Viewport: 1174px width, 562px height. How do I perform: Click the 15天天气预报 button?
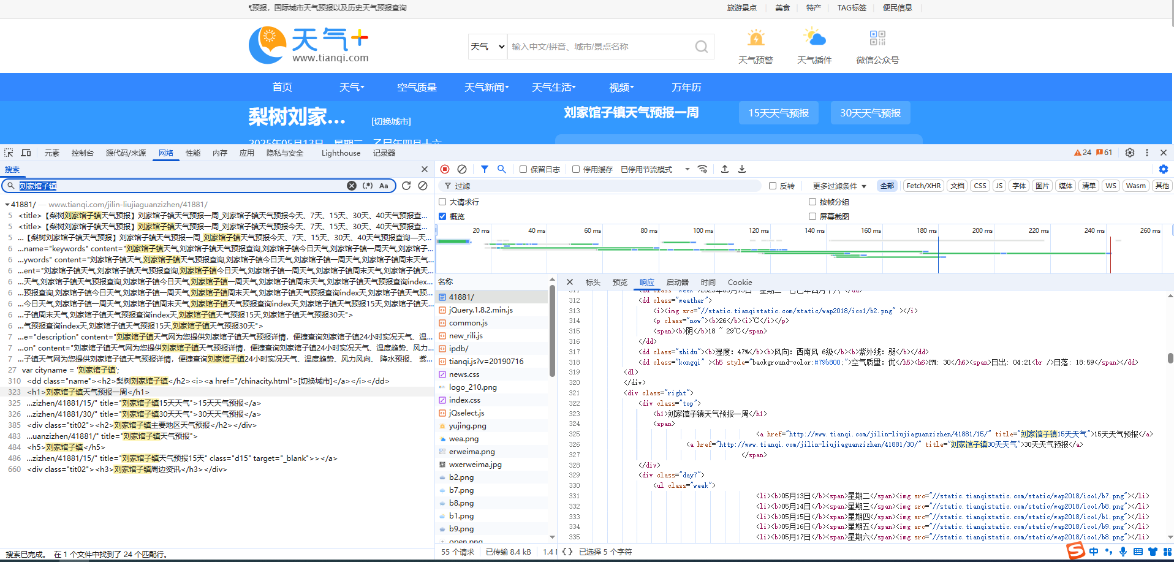click(778, 113)
